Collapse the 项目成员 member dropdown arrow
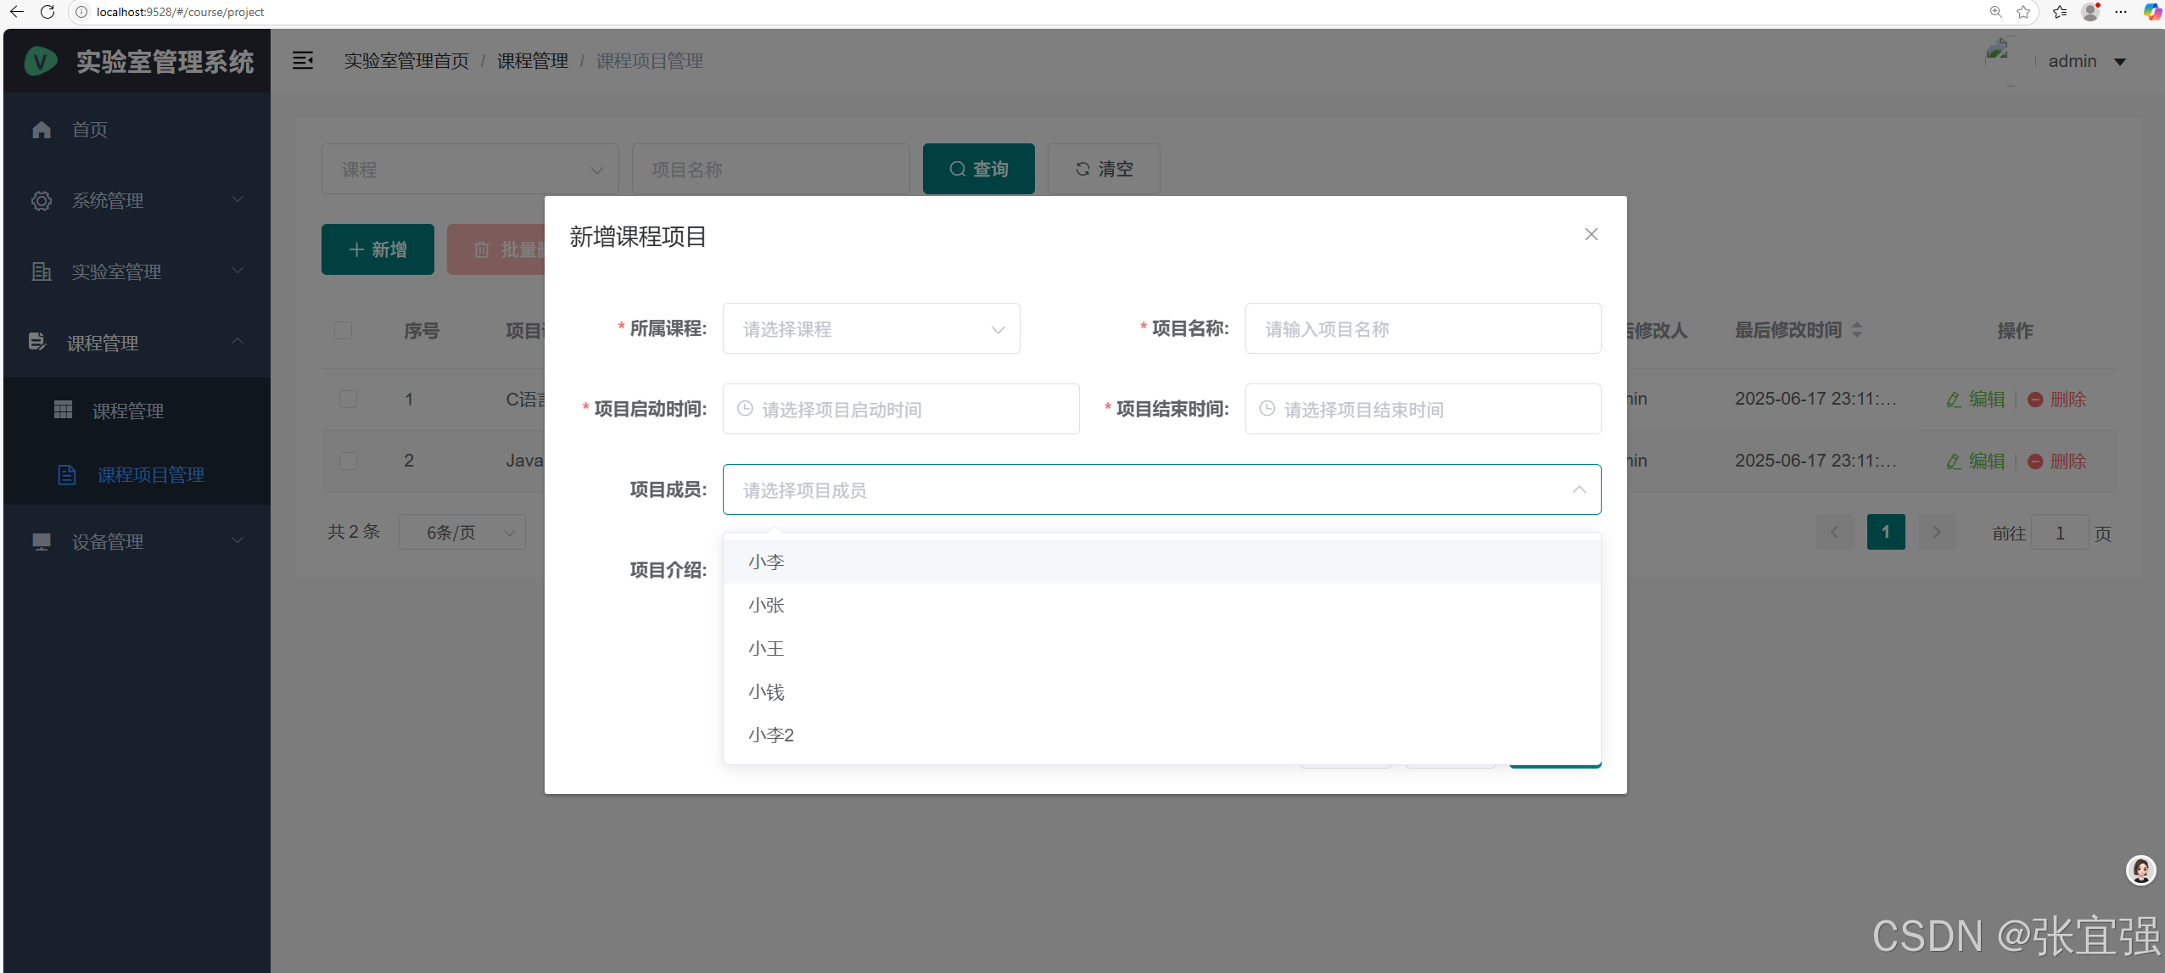This screenshot has width=2165, height=973. [x=1579, y=489]
